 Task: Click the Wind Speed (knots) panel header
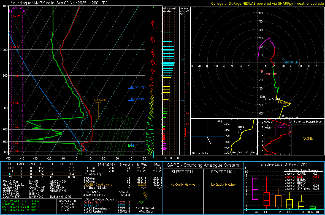click(x=169, y=10)
